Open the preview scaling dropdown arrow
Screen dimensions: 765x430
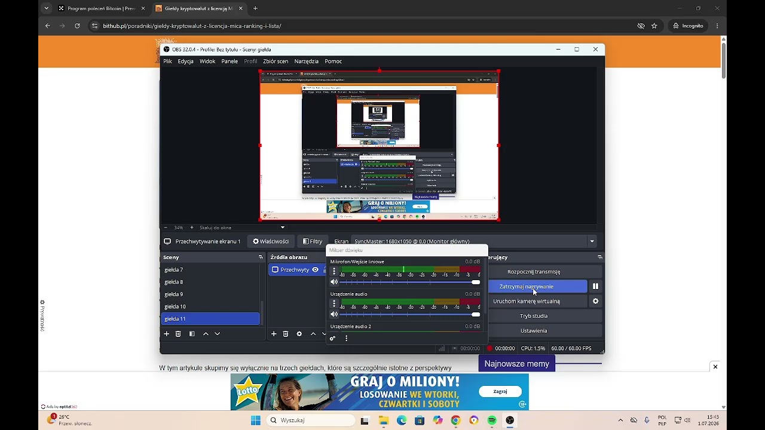pos(283,228)
